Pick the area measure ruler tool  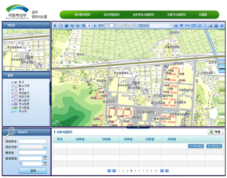(193, 26)
